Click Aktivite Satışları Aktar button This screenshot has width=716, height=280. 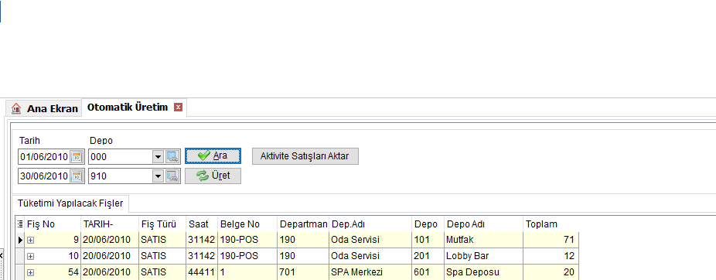point(305,156)
